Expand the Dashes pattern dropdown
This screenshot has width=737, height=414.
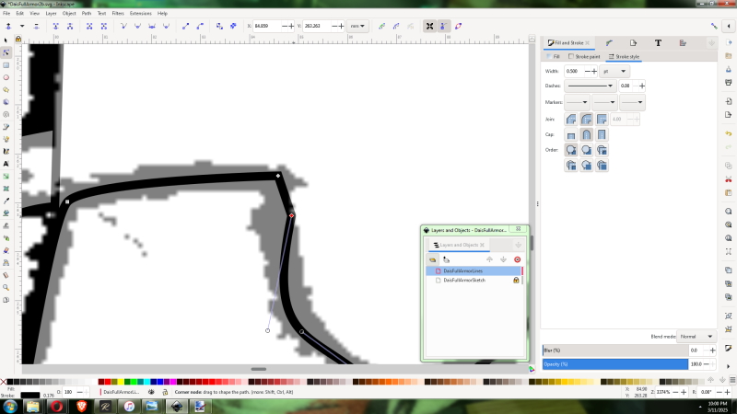click(x=591, y=86)
